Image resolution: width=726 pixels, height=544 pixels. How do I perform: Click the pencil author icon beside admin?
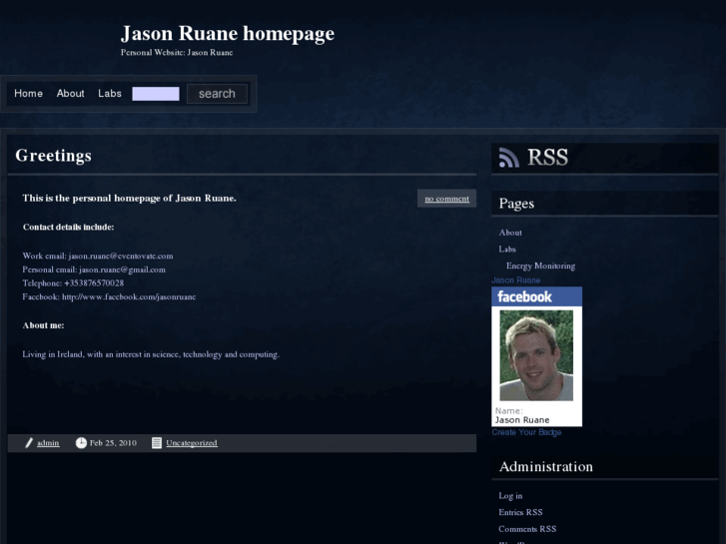(29, 443)
